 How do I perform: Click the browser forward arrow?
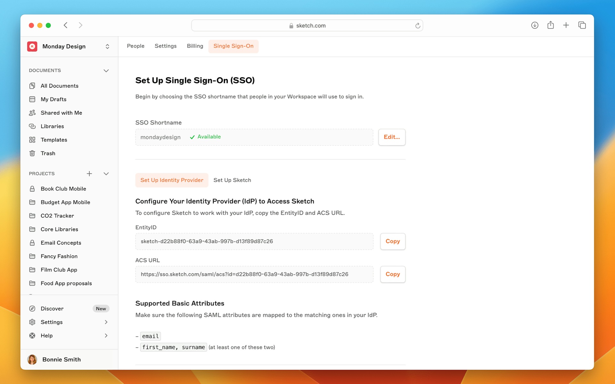80,25
